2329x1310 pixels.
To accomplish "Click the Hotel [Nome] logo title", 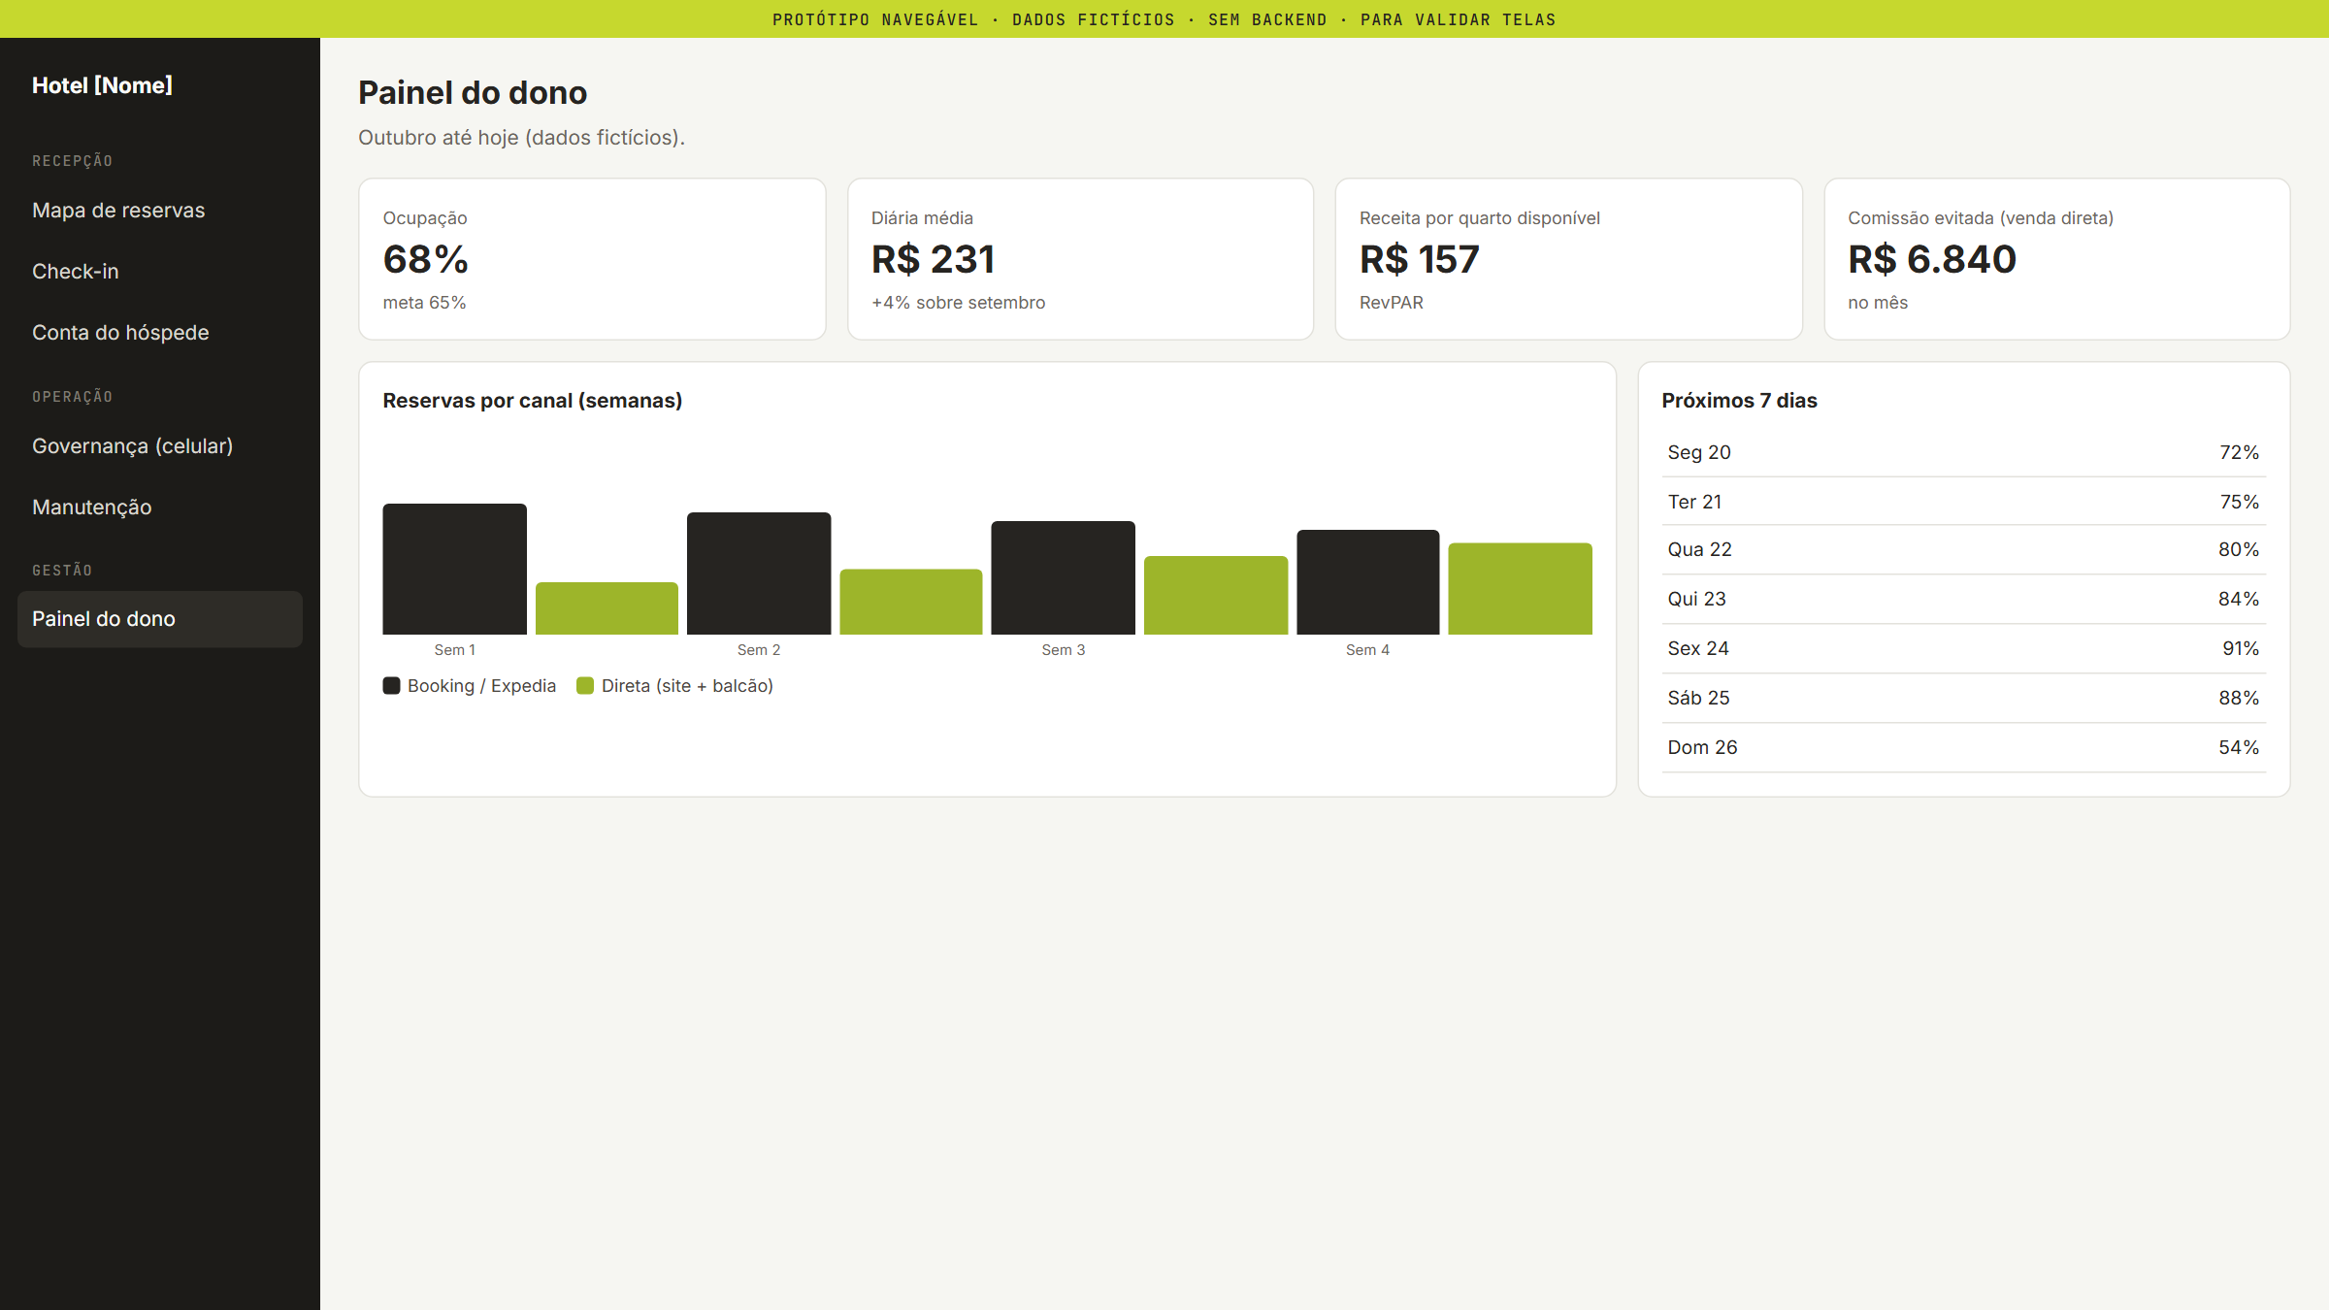I will coord(102,85).
